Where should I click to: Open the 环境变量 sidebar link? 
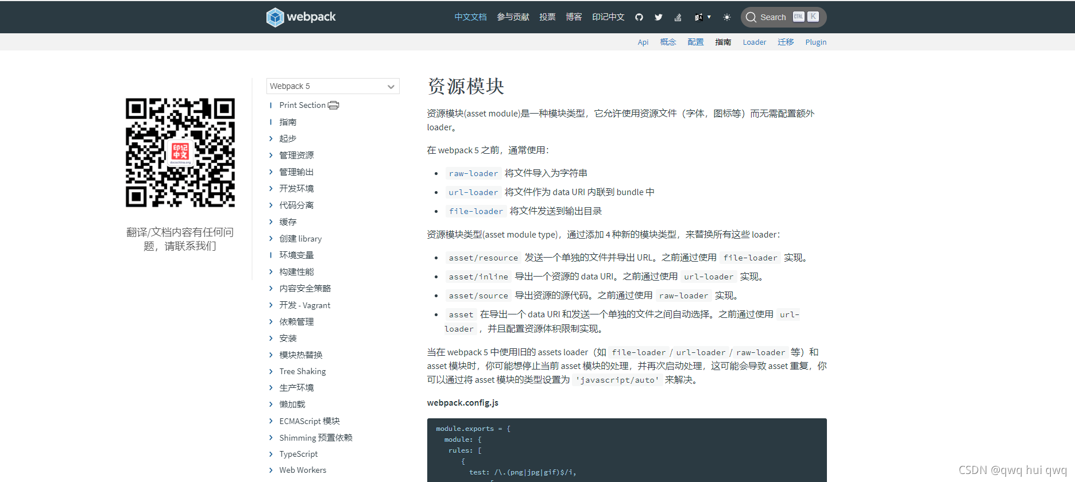coord(296,255)
